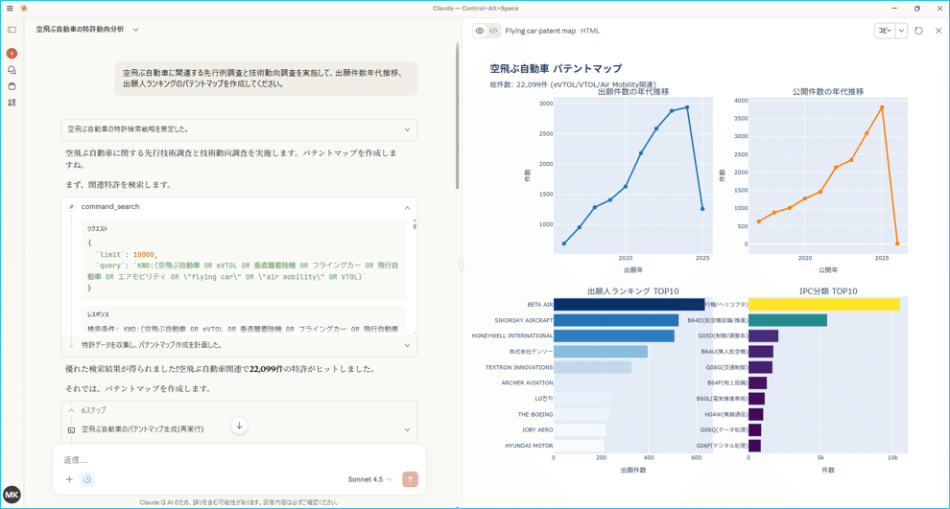Screen dimensions: 950x509
Task: Click the ARCHER AVIATION label
Action: tap(527, 383)
